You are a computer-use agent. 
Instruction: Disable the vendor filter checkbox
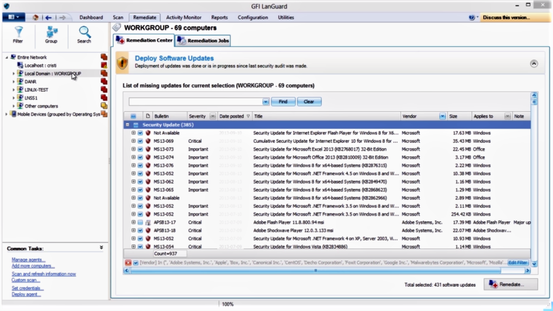point(136,262)
